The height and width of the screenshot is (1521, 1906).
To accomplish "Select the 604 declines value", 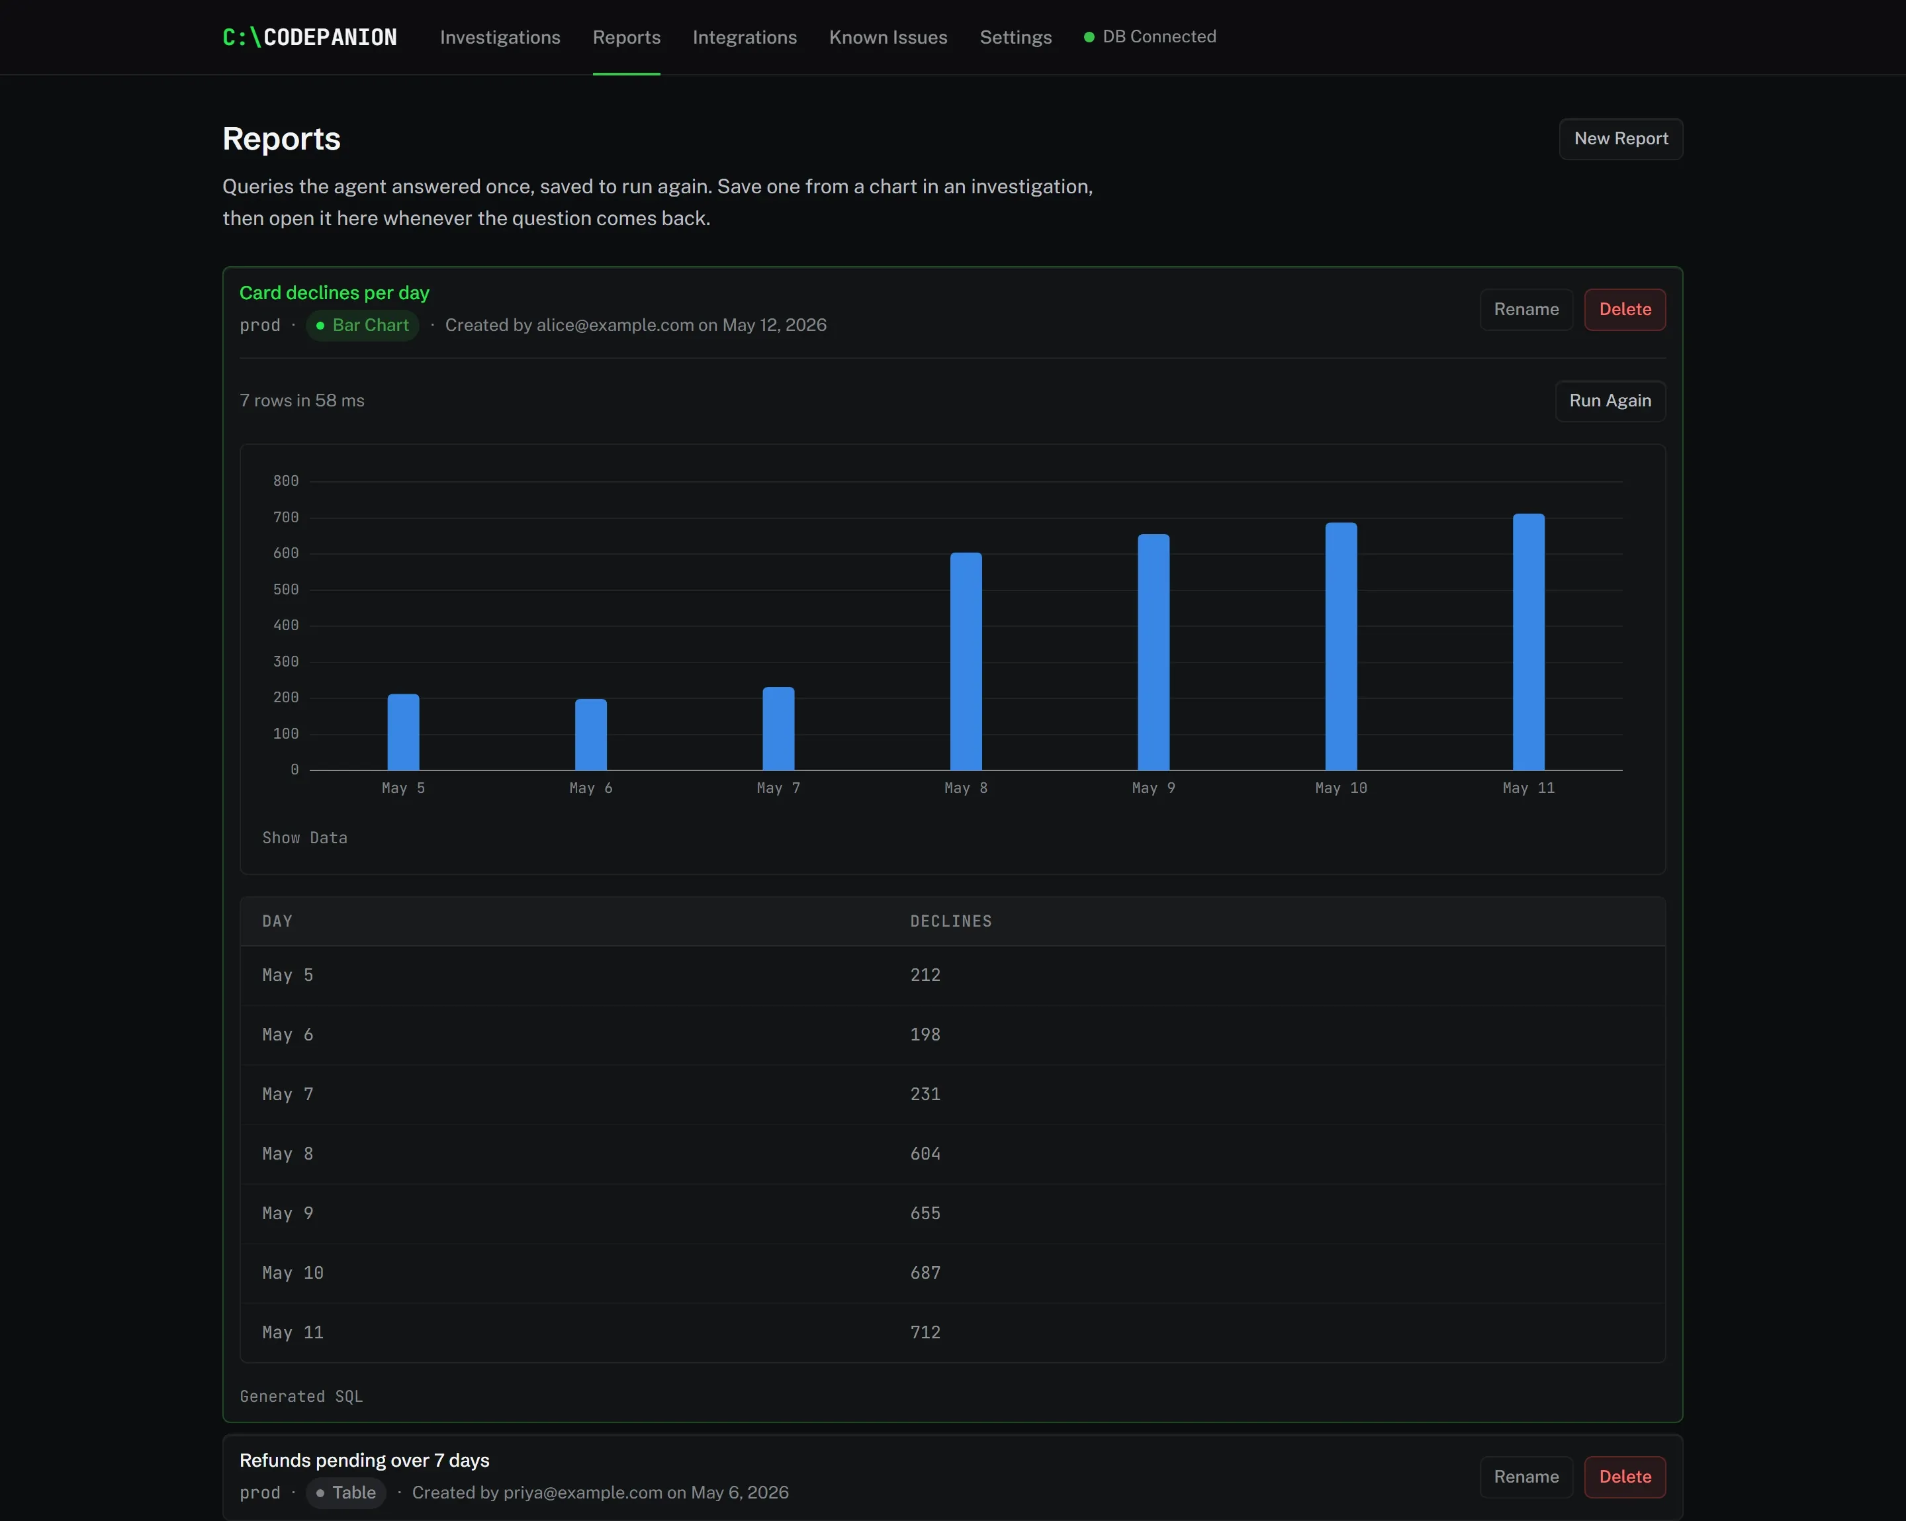I will click(x=925, y=1154).
